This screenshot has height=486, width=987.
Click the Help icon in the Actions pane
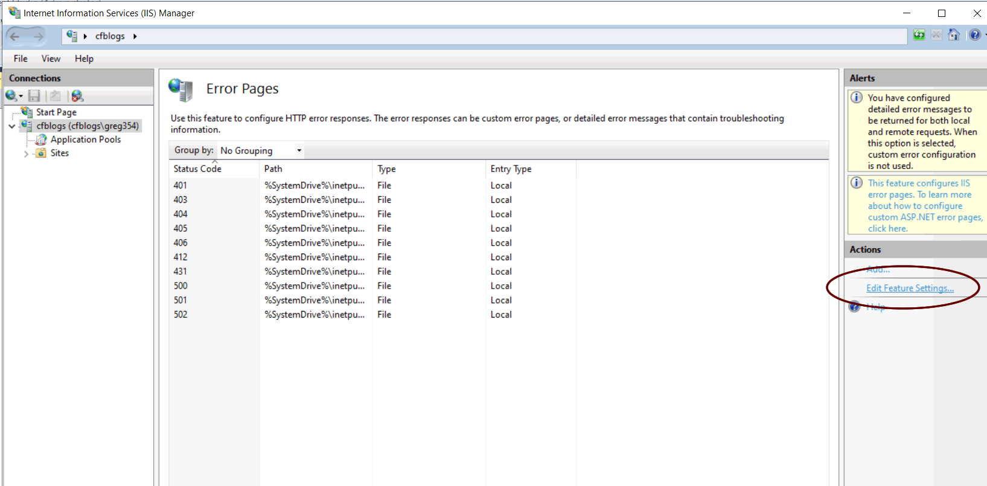(x=854, y=307)
